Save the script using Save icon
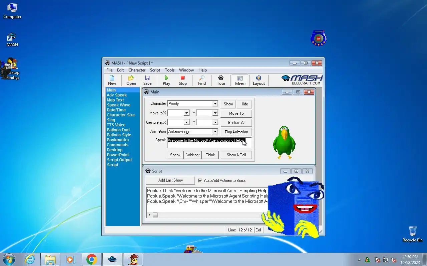This screenshot has width=427, height=266. pyautogui.click(x=147, y=80)
